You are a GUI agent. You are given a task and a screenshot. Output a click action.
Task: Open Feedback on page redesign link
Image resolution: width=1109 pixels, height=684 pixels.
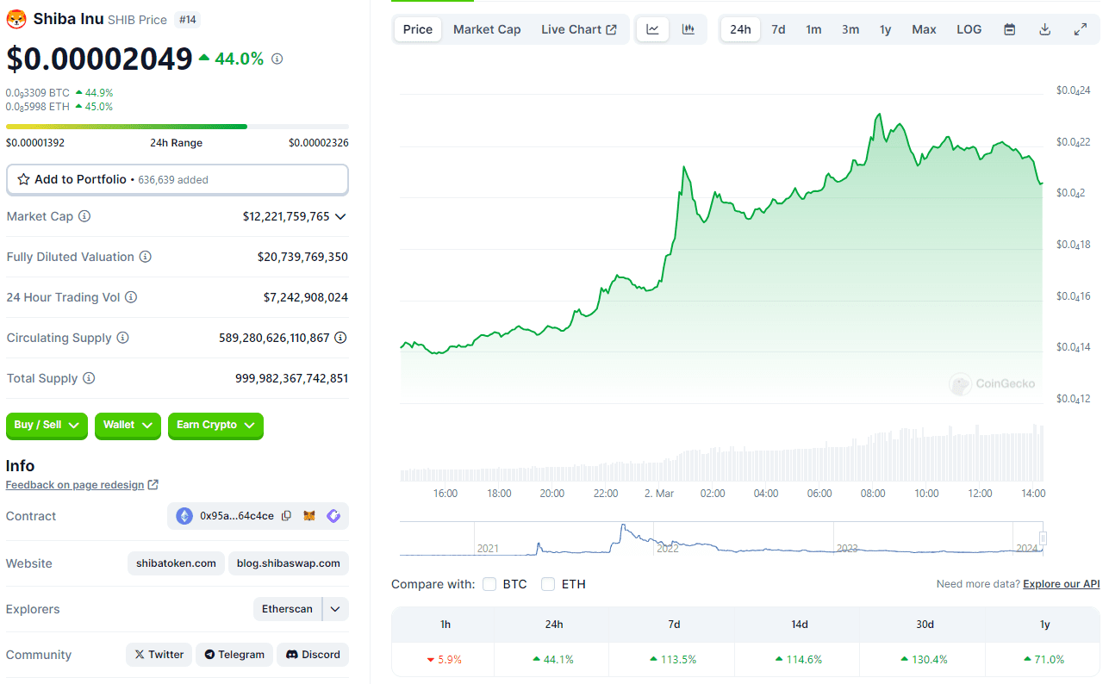[75, 485]
